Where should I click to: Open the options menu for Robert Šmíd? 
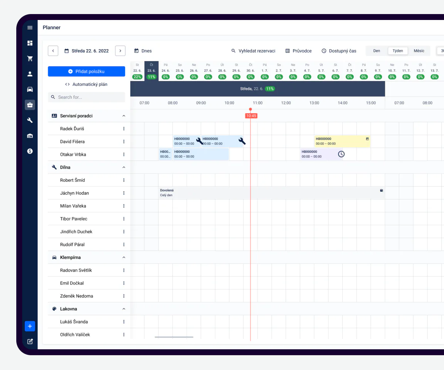[x=124, y=180]
